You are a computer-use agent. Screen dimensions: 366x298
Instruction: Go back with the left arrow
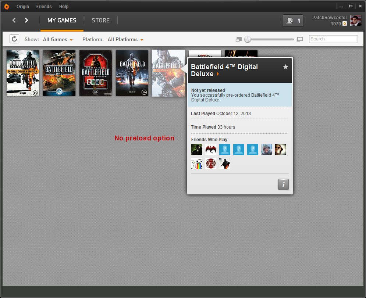(14, 20)
